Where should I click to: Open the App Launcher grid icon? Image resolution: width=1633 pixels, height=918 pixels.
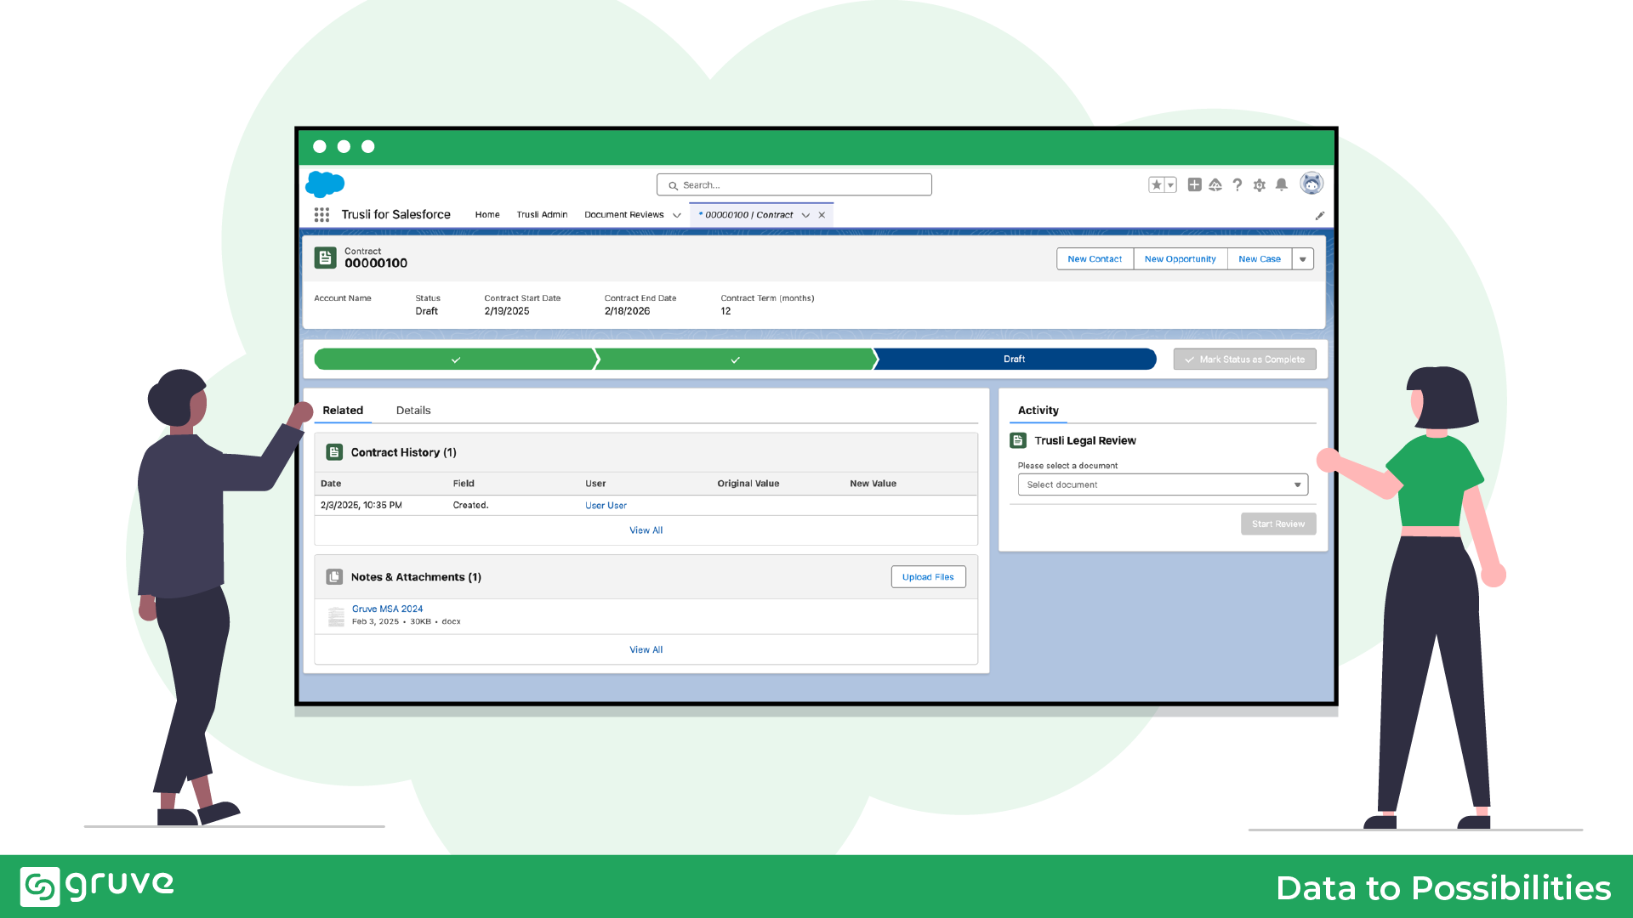321,215
